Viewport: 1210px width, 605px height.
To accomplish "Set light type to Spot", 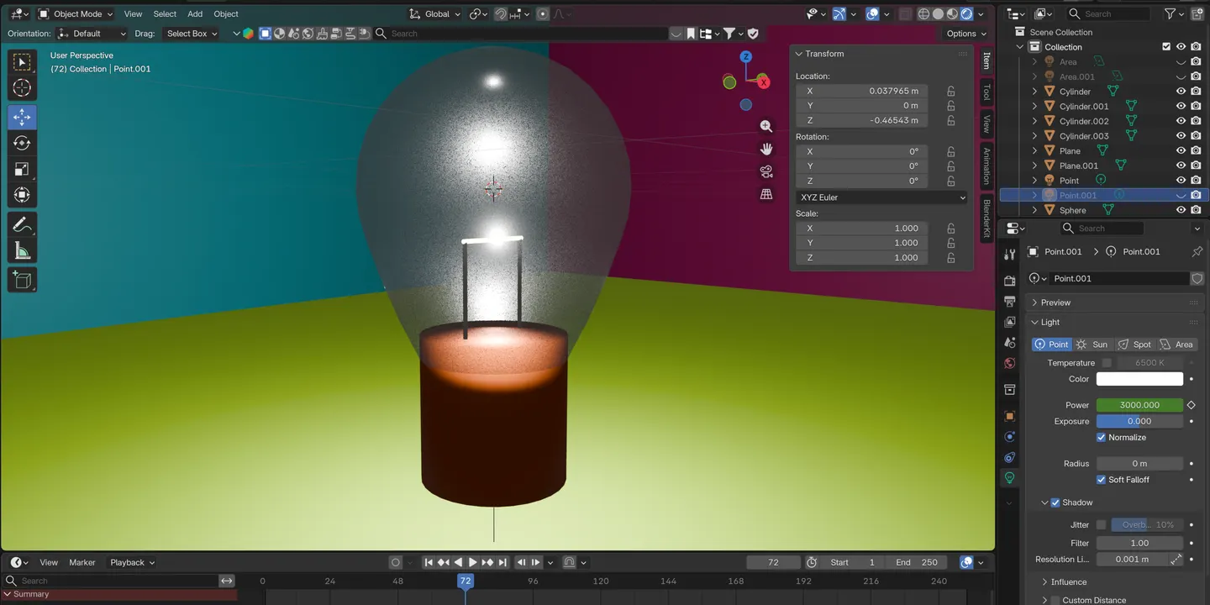I will tap(1134, 345).
